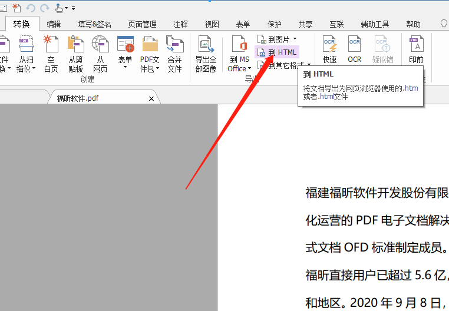The image size is (449, 311).
Task: Open the customize quick access toolbar arrow
Action: [x=73, y=8]
